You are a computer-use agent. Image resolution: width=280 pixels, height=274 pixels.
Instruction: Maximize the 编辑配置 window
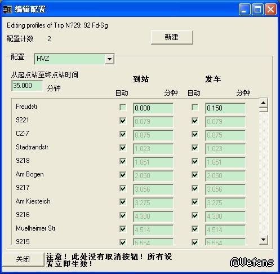click(257, 9)
